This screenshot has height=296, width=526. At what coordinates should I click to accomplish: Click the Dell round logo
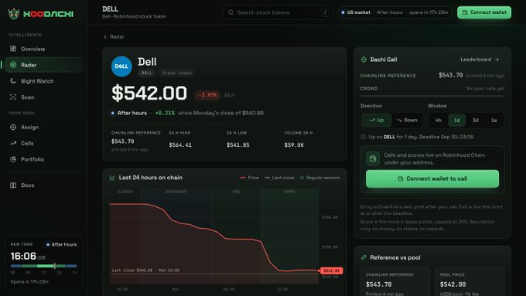click(x=121, y=66)
